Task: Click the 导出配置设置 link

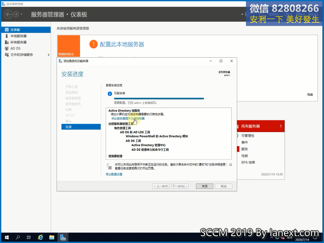Action: tap(114, 174)
